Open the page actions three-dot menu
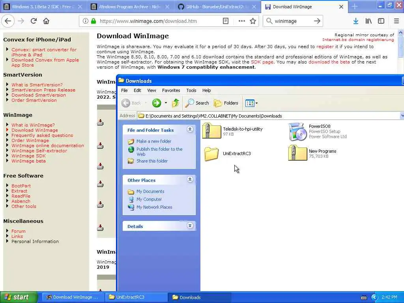 (242, 21)
